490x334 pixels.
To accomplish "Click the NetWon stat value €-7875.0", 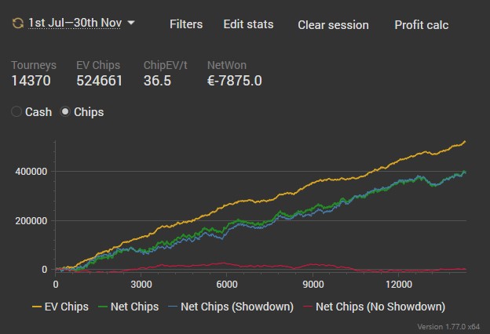I will tap(234, 80).
